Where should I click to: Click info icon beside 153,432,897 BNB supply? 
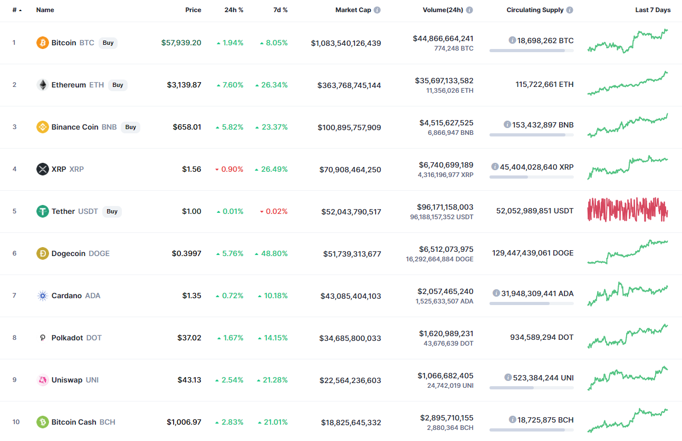(507, 125)
